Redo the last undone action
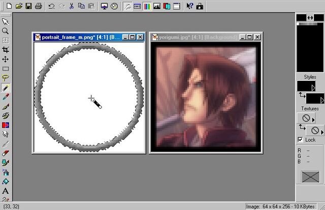The image size is (325, 210). (x=61, y=6)
